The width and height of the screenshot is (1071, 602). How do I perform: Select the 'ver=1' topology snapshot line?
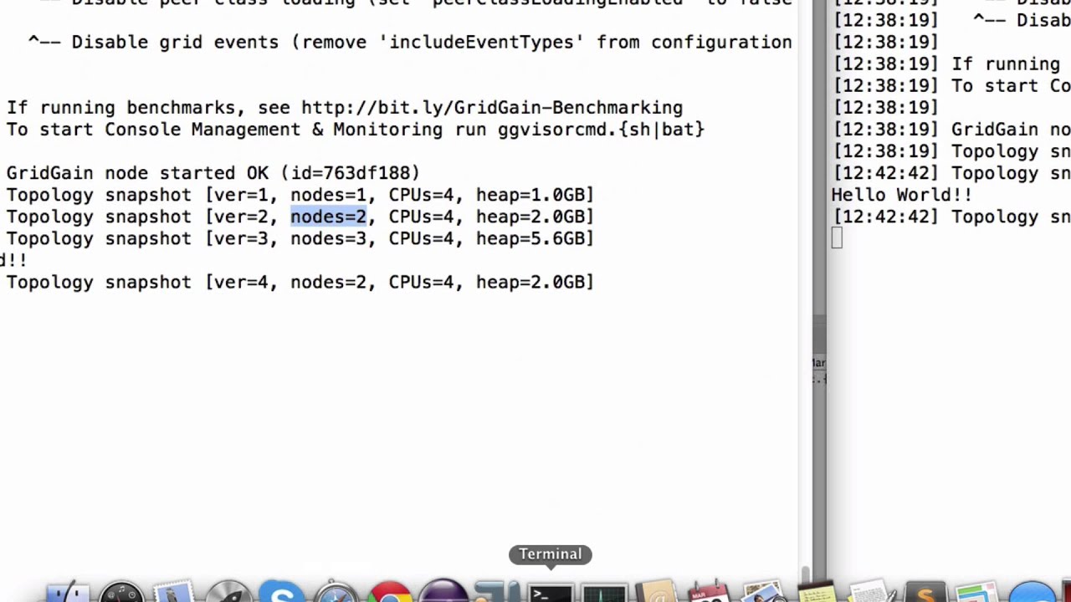(x=300, y=195)
